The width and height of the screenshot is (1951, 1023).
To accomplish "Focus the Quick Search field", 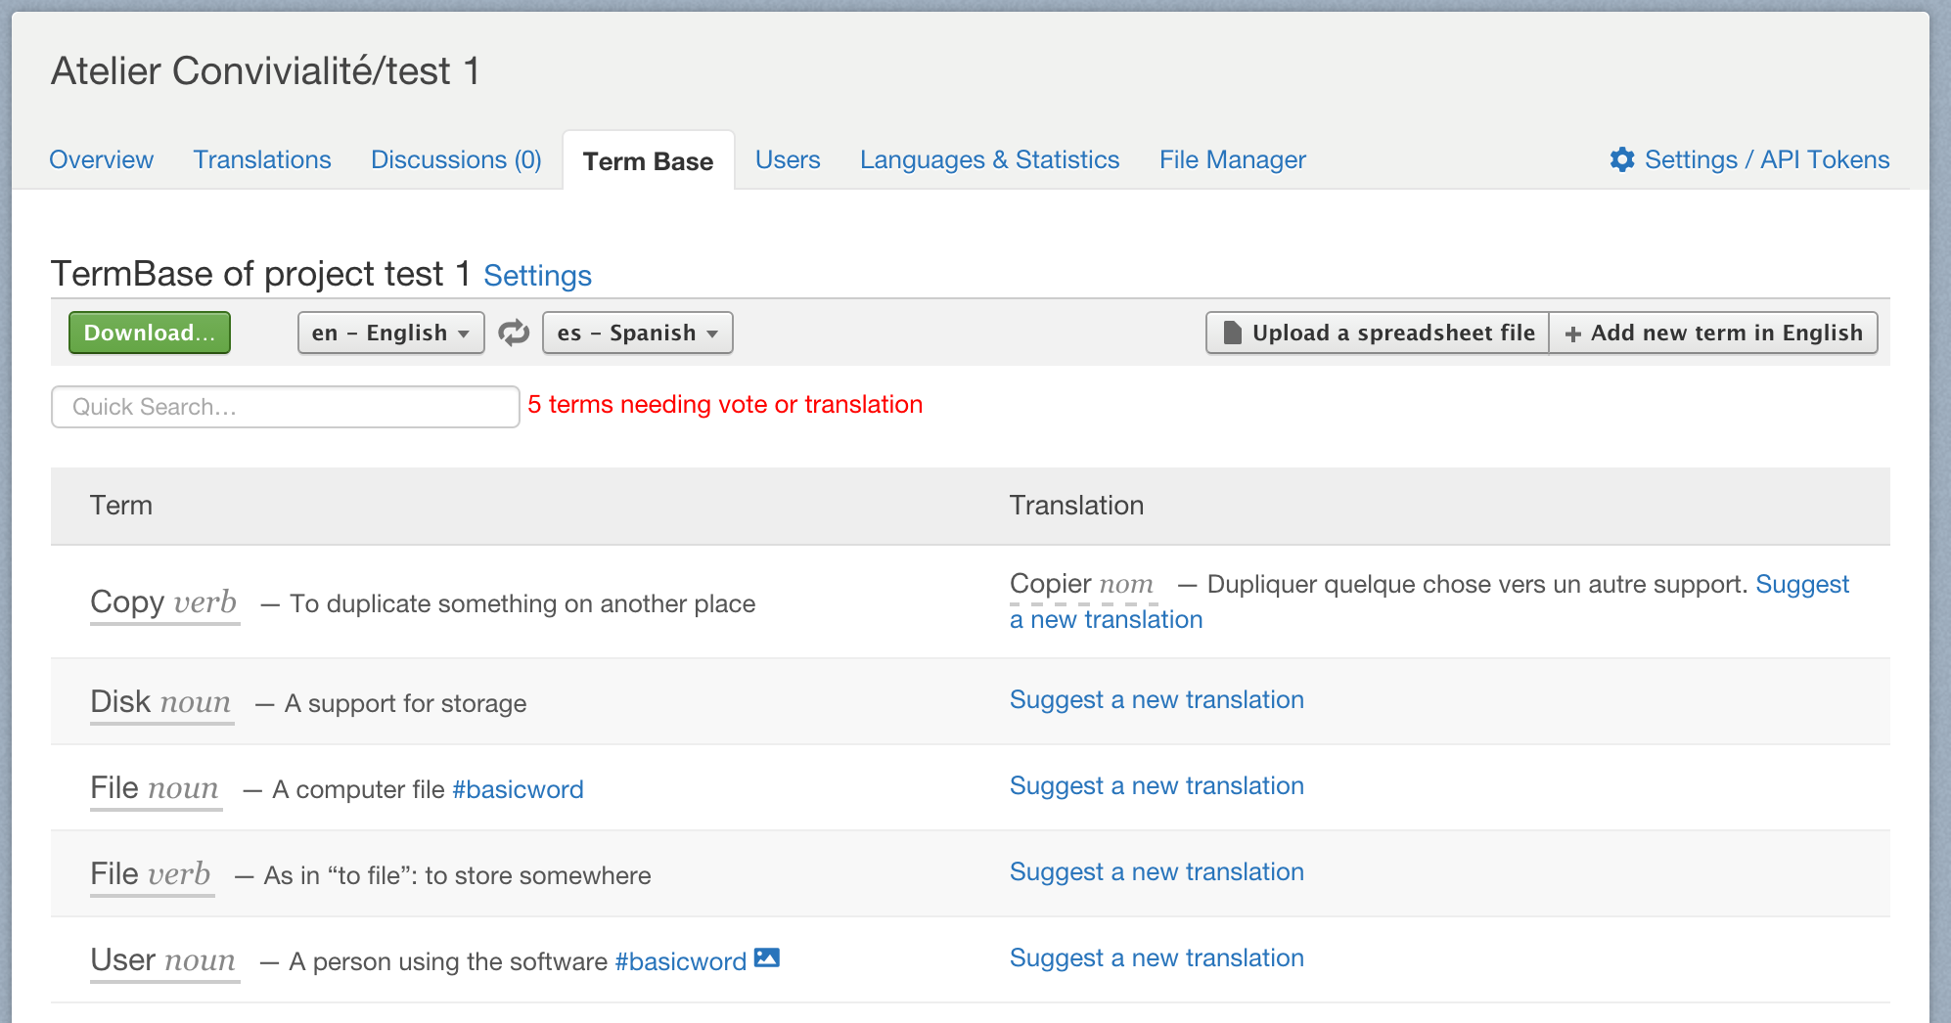I will pos(285,407).
